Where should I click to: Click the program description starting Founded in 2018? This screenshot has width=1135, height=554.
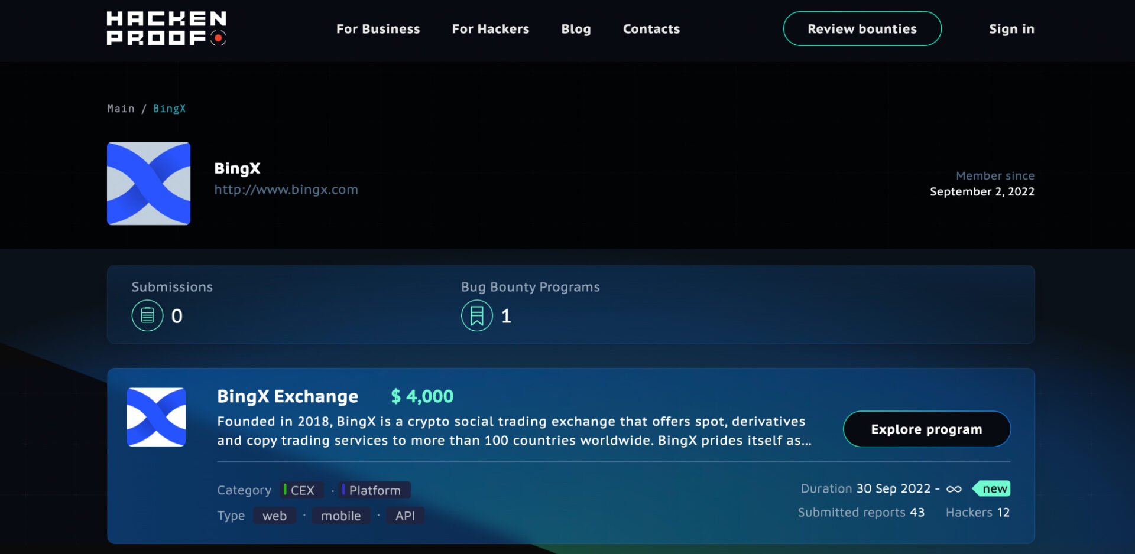pyautogui.click(x=514, y=431)
